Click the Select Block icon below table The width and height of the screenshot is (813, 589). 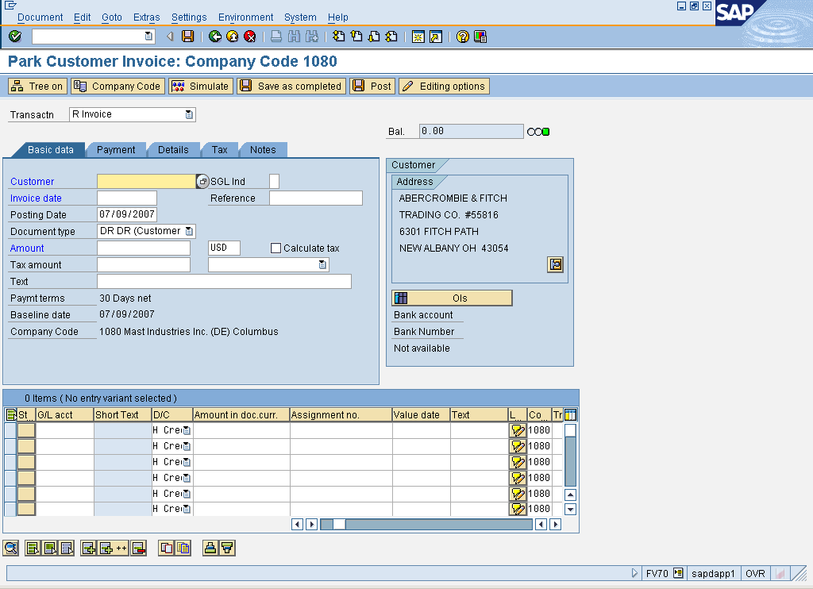[50, 548]
